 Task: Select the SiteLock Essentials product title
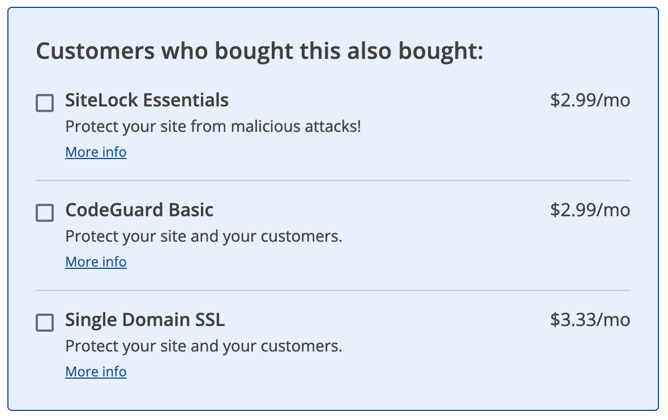pos(147,100)
